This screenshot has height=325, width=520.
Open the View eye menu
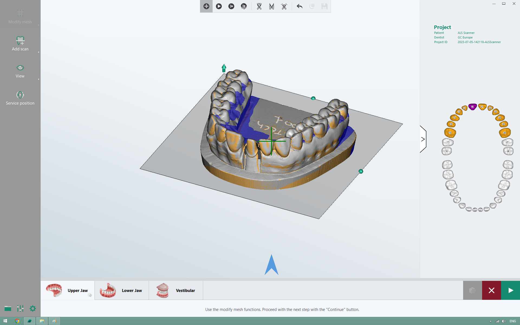(20, 71)
